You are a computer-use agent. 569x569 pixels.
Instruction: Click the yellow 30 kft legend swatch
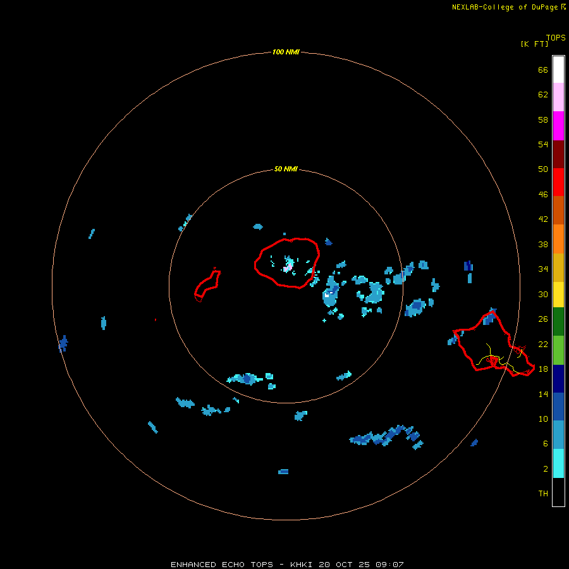click(x=558, y=295)
